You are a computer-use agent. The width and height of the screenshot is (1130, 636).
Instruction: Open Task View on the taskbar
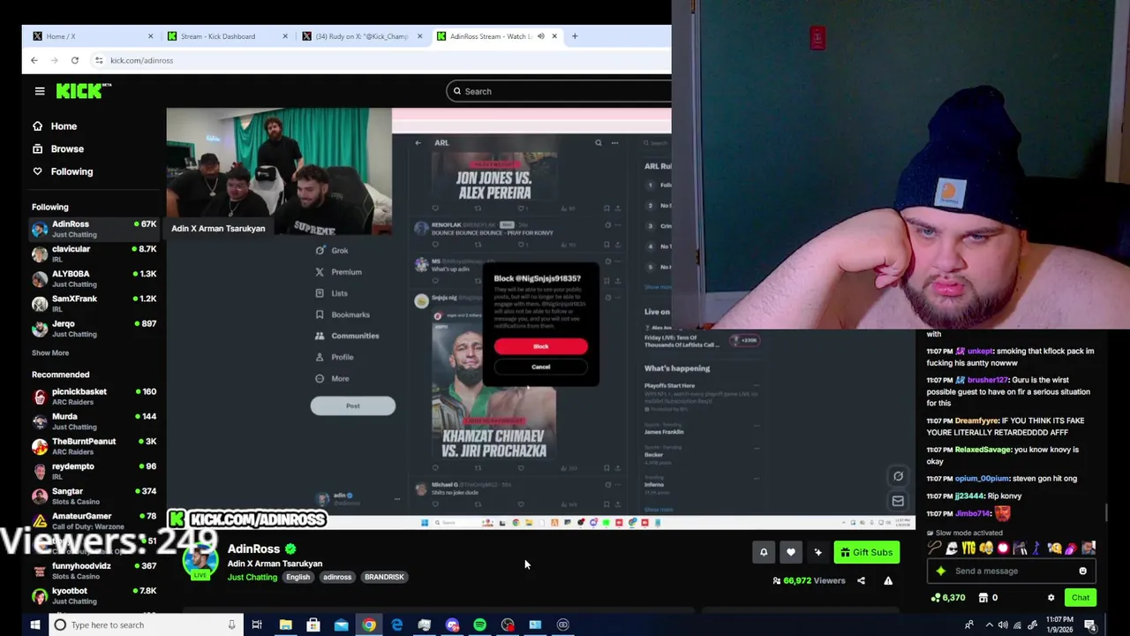(x=257, y=625)
